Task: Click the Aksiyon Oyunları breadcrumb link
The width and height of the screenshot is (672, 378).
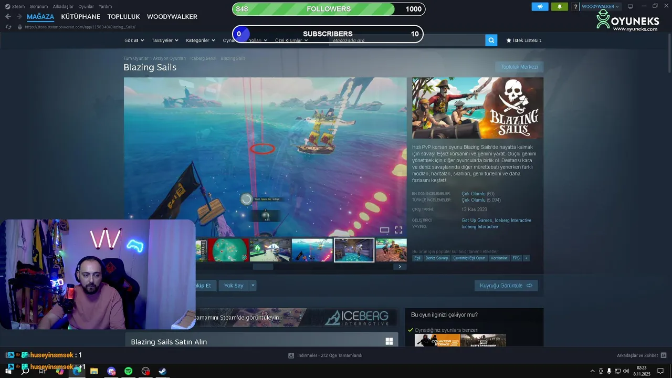Action: tap(169, 58)
